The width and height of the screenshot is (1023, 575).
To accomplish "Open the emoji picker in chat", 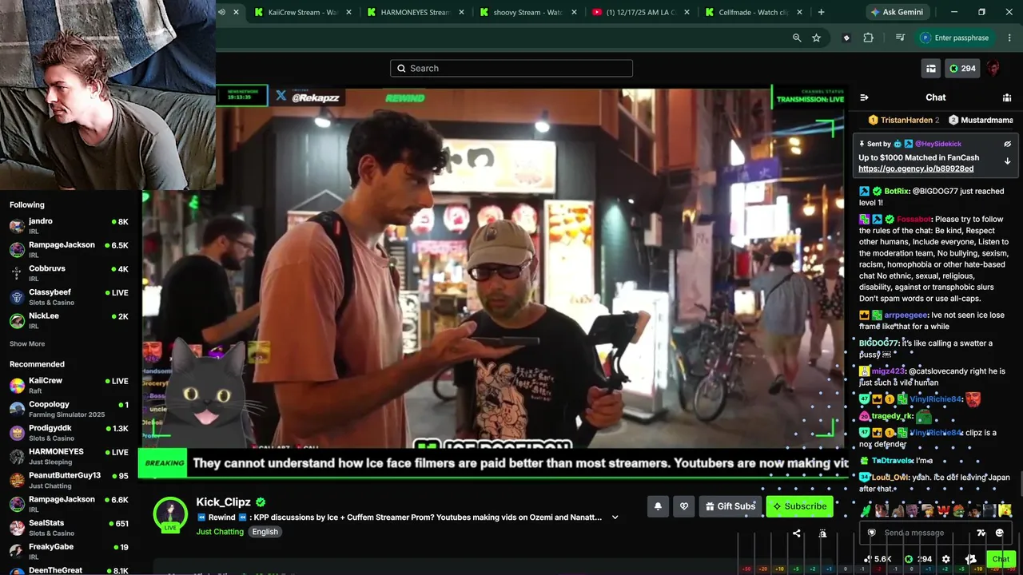I will tap(999, 533).
